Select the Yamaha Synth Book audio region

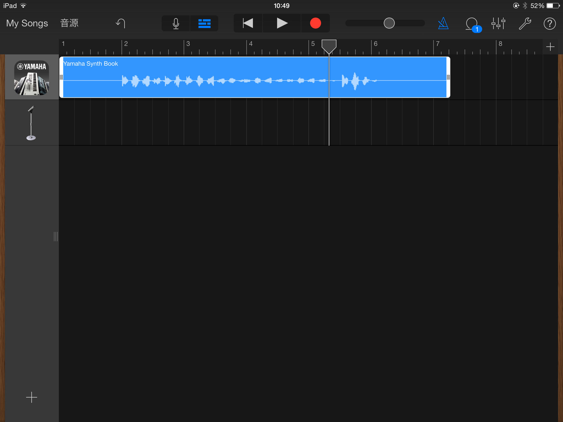coord(255,77)
